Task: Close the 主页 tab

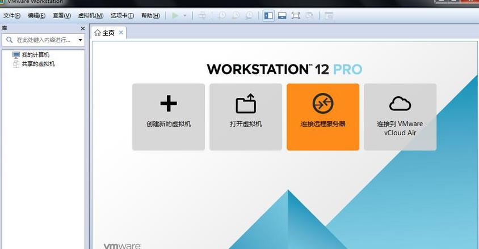Action: click(121, 32)
